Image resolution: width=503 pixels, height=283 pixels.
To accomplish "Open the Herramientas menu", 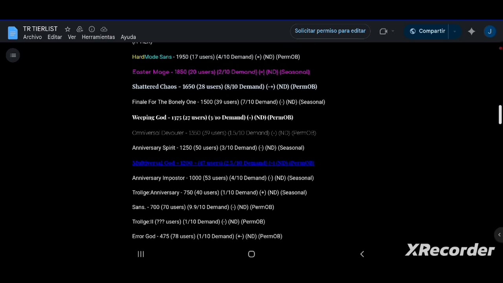I will click(98, 37).
